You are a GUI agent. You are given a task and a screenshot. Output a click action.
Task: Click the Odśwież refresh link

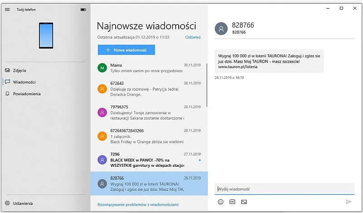coord(193,38)
